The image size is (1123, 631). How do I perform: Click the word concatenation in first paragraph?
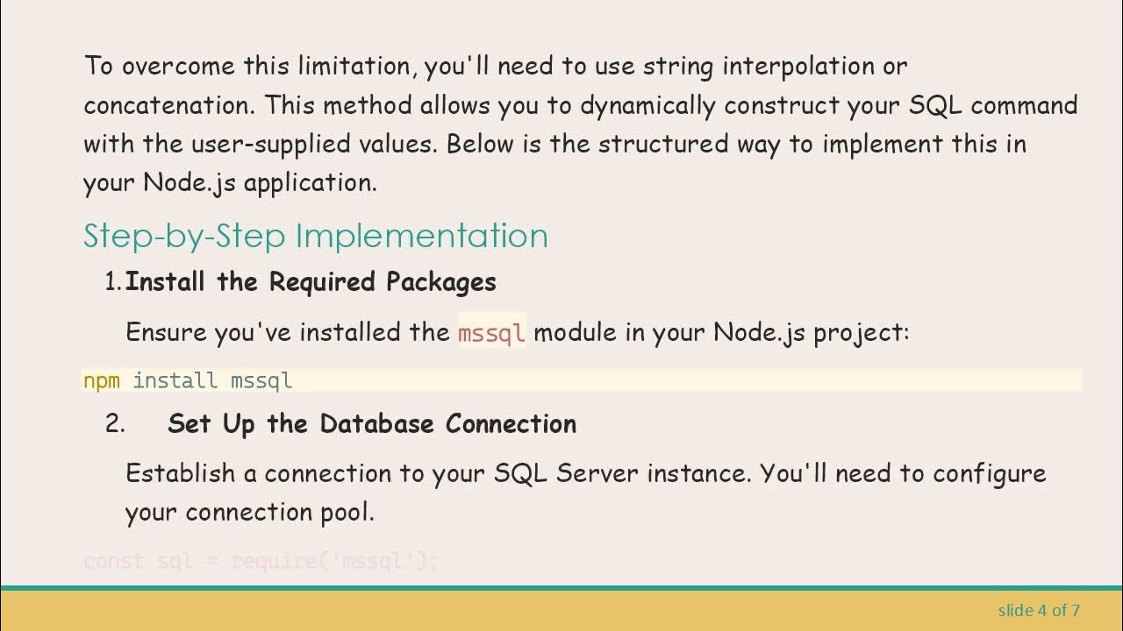tap(167, 105)
